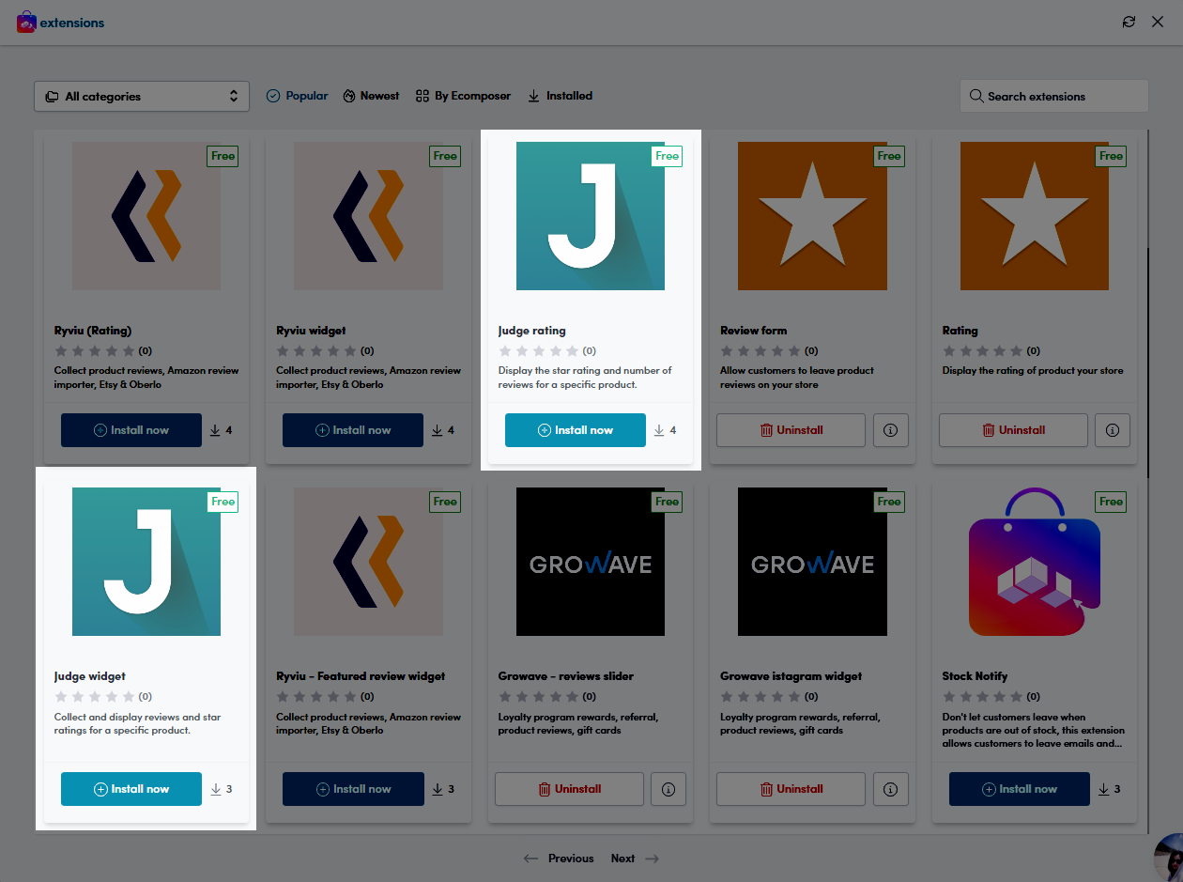This screenshot has height=882, width=1183.
Task: Open info for Review form extension
Action: [x=891, y=430]
